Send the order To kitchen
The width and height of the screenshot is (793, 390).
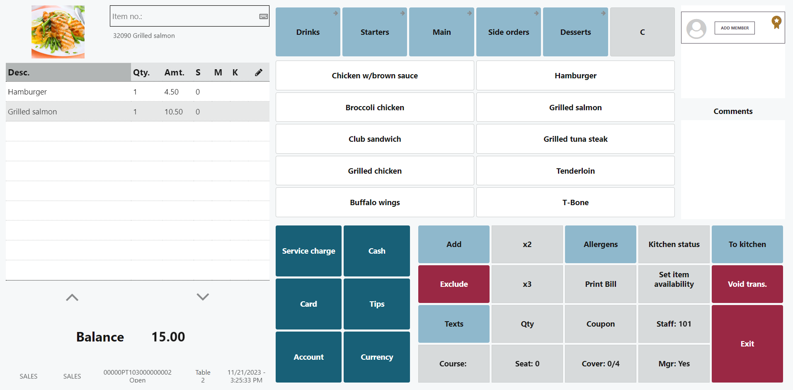click(x=747, y=244)
